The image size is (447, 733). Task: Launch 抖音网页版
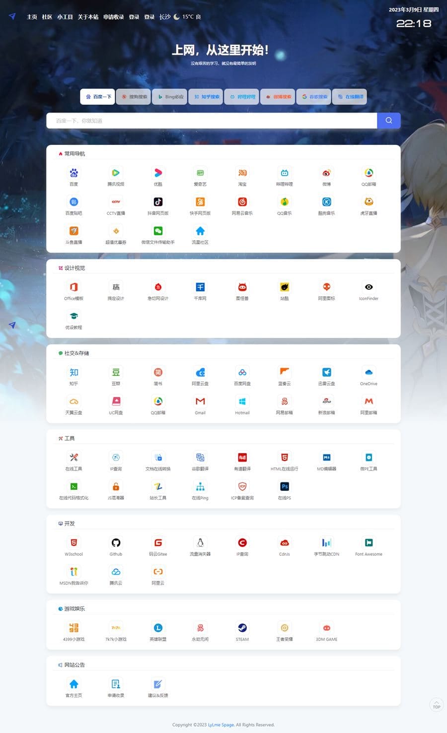point(158,205)
